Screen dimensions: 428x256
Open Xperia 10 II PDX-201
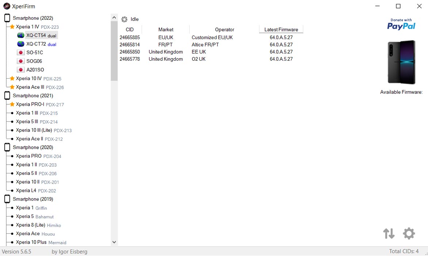[37, 182]
